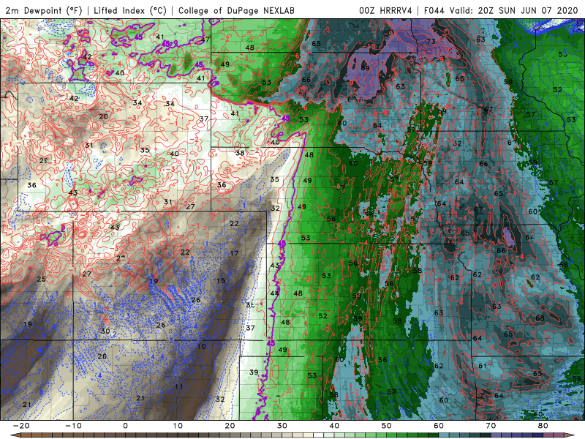
Task: Click the '-20' label on color scale
Action: (x=21, y=426)
